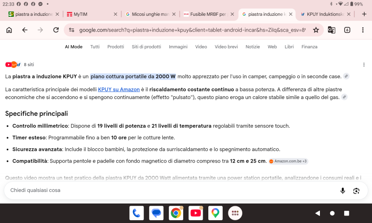Close the MyTIM tab
Screen dimensions: 372x223
[x=115, y=14]
